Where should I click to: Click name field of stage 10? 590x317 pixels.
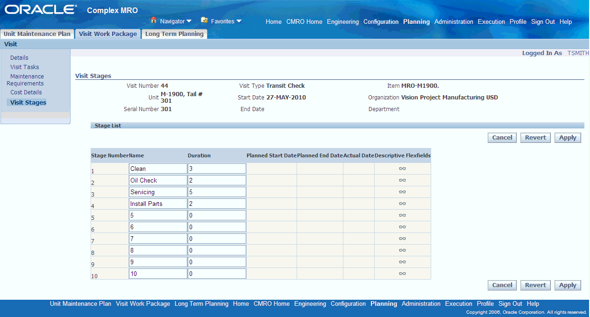pyautogui.click(x=158, y=274)
